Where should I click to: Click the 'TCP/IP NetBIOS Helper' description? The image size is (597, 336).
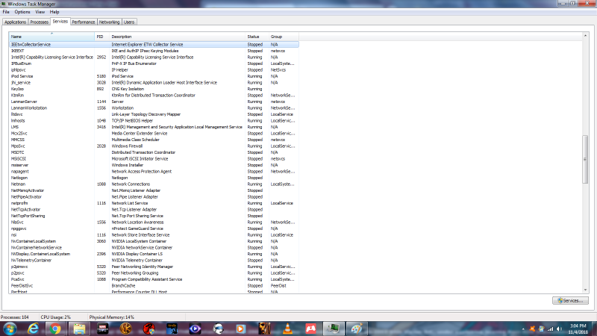pos(132,121)
